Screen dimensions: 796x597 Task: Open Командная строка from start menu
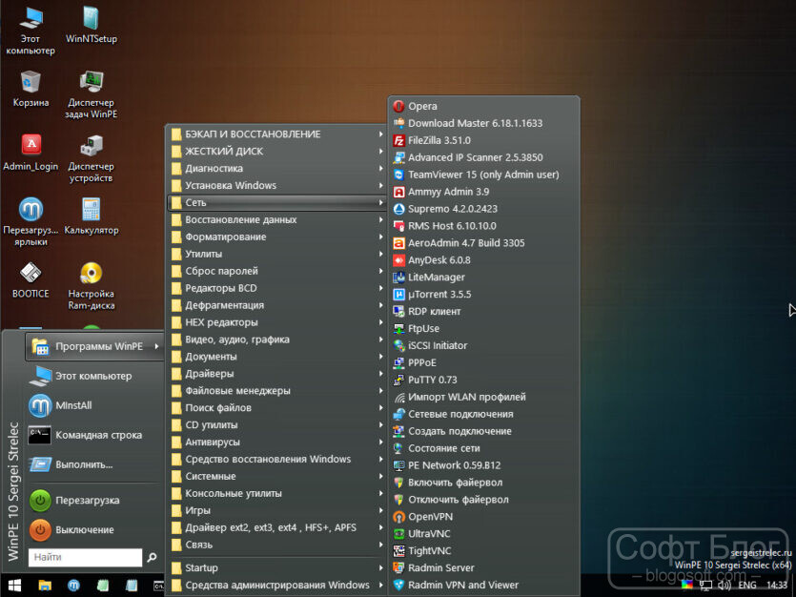coord(94,435)
